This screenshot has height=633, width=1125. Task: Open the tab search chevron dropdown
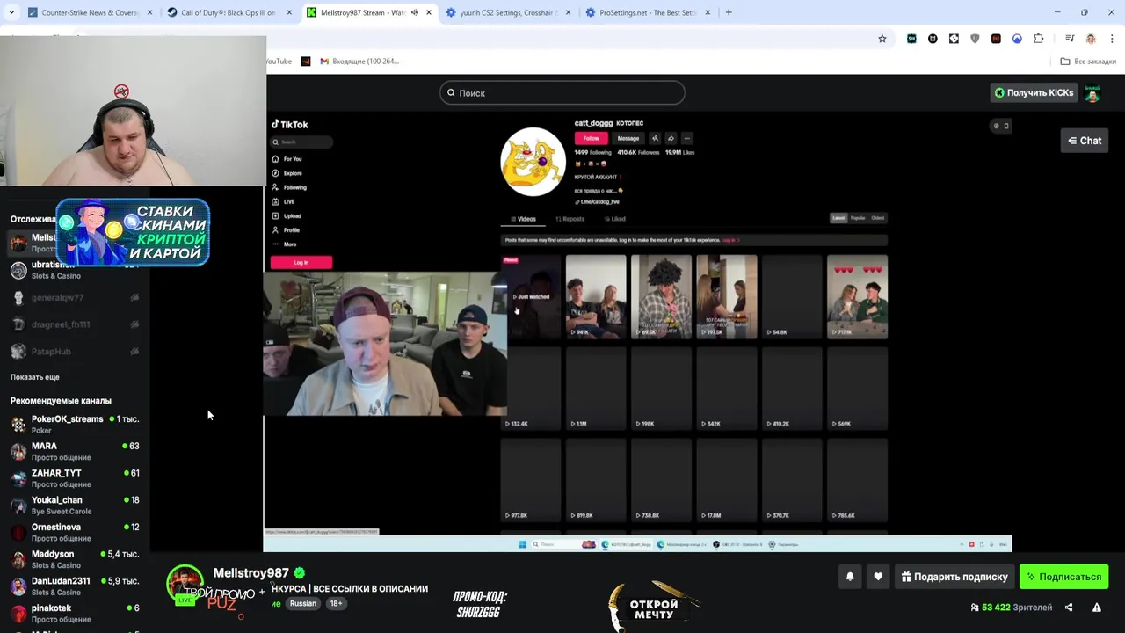tap(13, 12)
